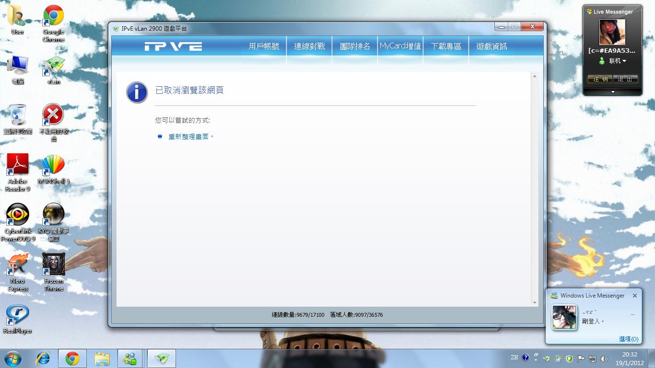This screenshot has height=368, width=655.
Task: Click the [c=#EA9A53... display name
Action: point(612,50)
